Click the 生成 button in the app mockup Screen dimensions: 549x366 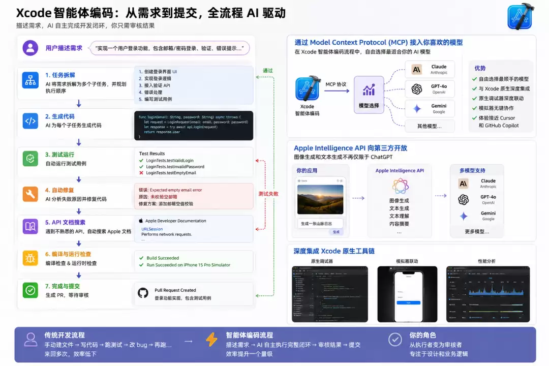click(336, 232)
